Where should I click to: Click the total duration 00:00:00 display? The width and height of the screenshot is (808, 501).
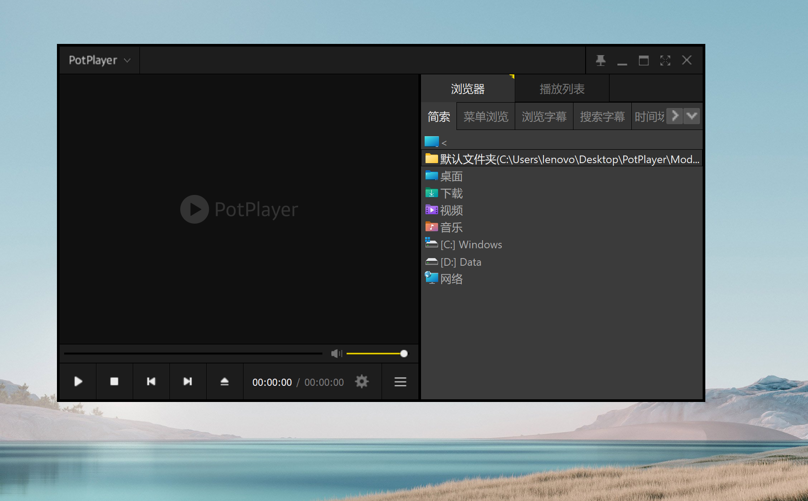pyautogui.click(x=324, y=382)
